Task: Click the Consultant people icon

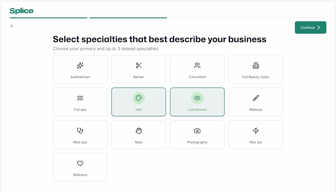Action: coord(197,65)
